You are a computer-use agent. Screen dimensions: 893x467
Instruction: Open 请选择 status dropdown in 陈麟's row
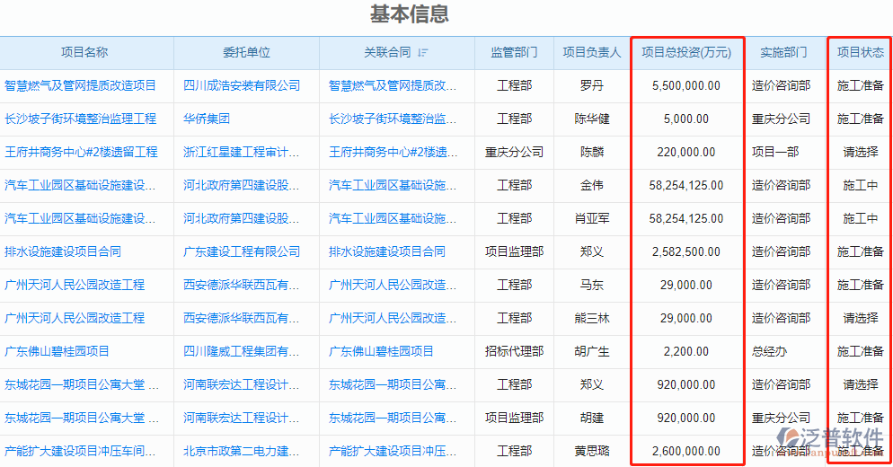tap(861, 152)
